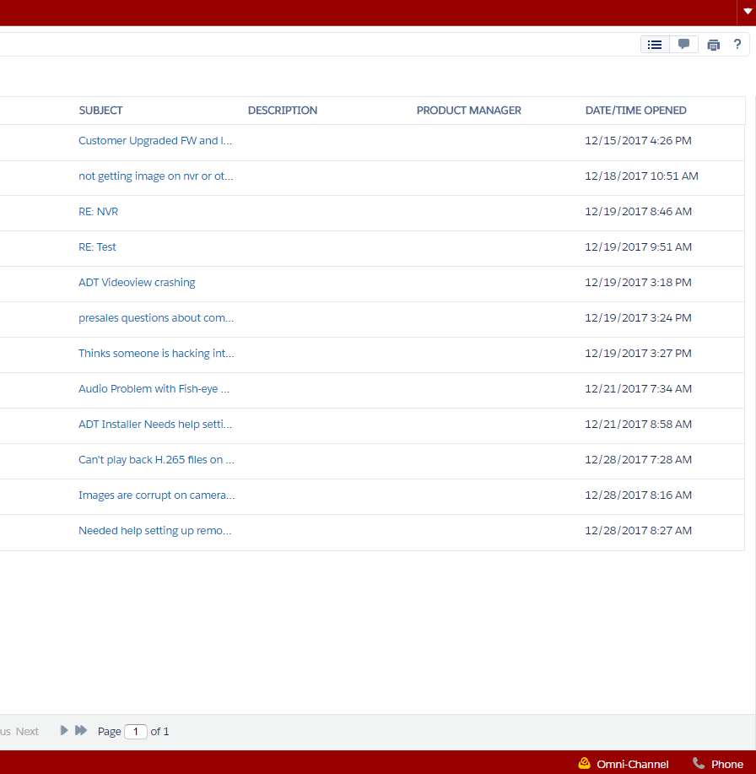Click date 12/21/2017 7:34 AM
Image resolution: width=756 pixels, height=774 pixels.
[x=638, y=389]
